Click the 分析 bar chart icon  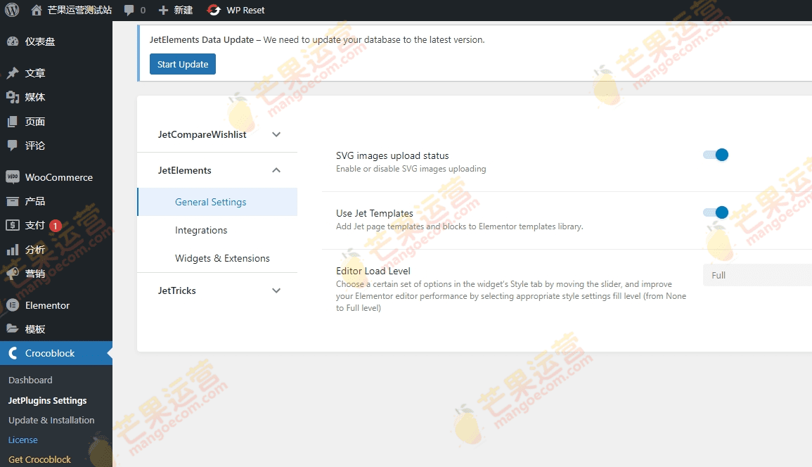(x=13, y=250)
